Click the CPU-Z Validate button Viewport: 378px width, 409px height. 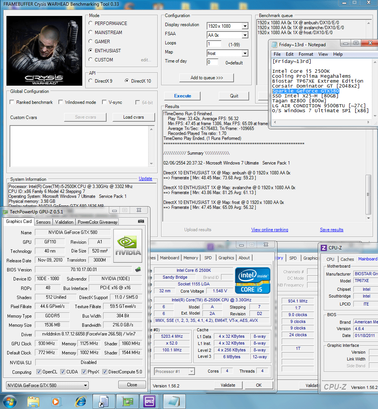[228, 385]
